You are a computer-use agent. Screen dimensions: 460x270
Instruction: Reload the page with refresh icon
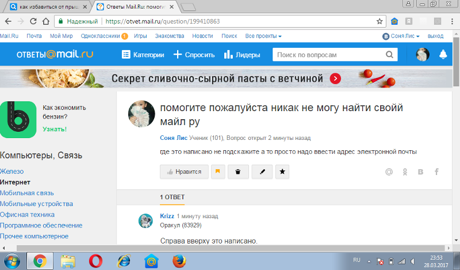(33, 21)
